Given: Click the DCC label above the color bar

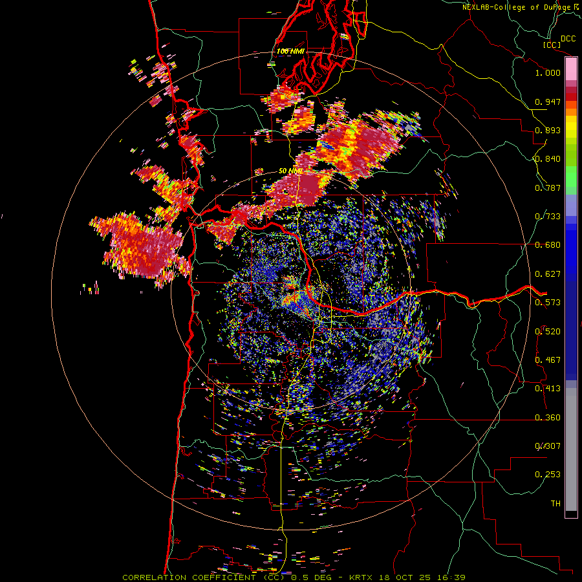Looking at the screenshot, I should pyautogui.click(x=568, y=39).
